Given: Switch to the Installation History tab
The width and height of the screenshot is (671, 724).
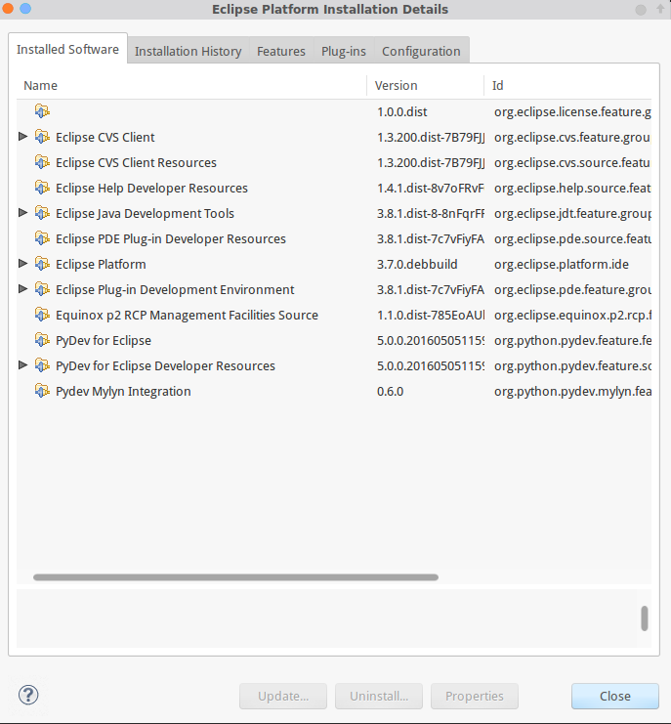Looking at the screenshot, I should 189,51.
